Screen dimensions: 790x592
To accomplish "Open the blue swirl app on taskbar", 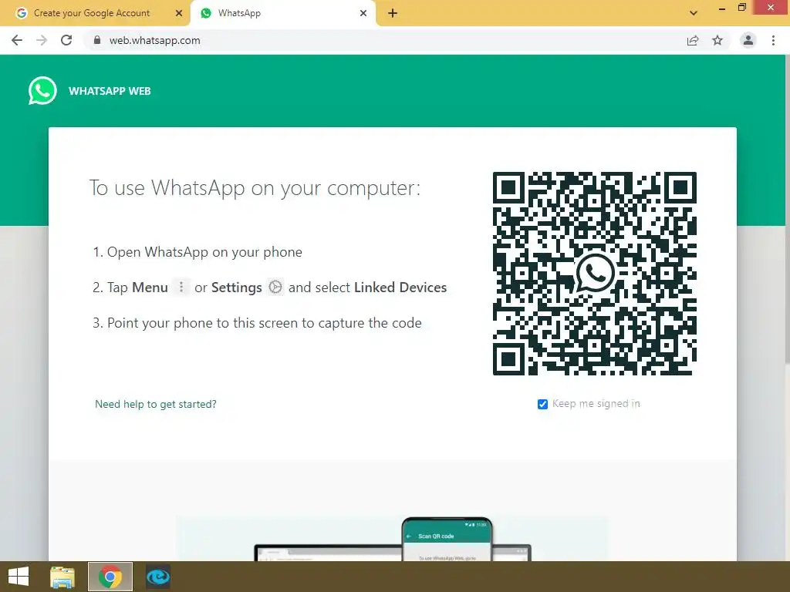I will pos(158,577).
